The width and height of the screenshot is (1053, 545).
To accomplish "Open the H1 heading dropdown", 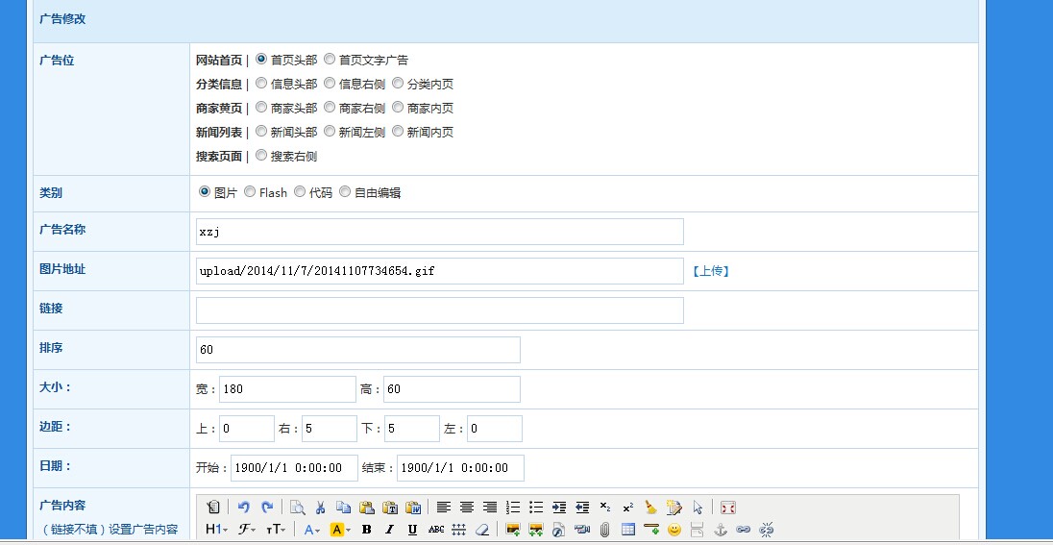I will click(x=216, y=530).
